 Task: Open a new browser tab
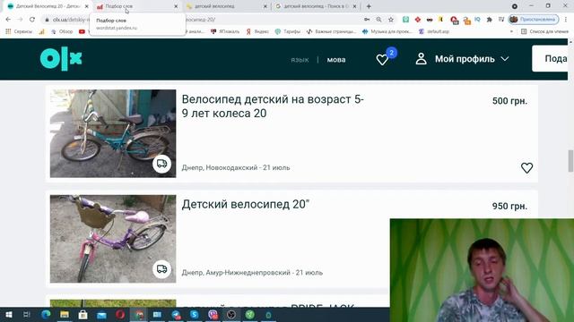pyautogui.click(x=369, y=6)
